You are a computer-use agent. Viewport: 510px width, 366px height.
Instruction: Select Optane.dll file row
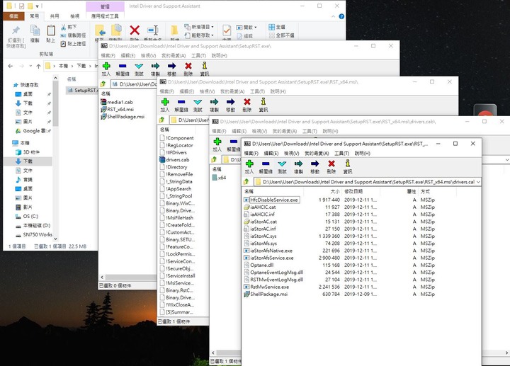262,265
